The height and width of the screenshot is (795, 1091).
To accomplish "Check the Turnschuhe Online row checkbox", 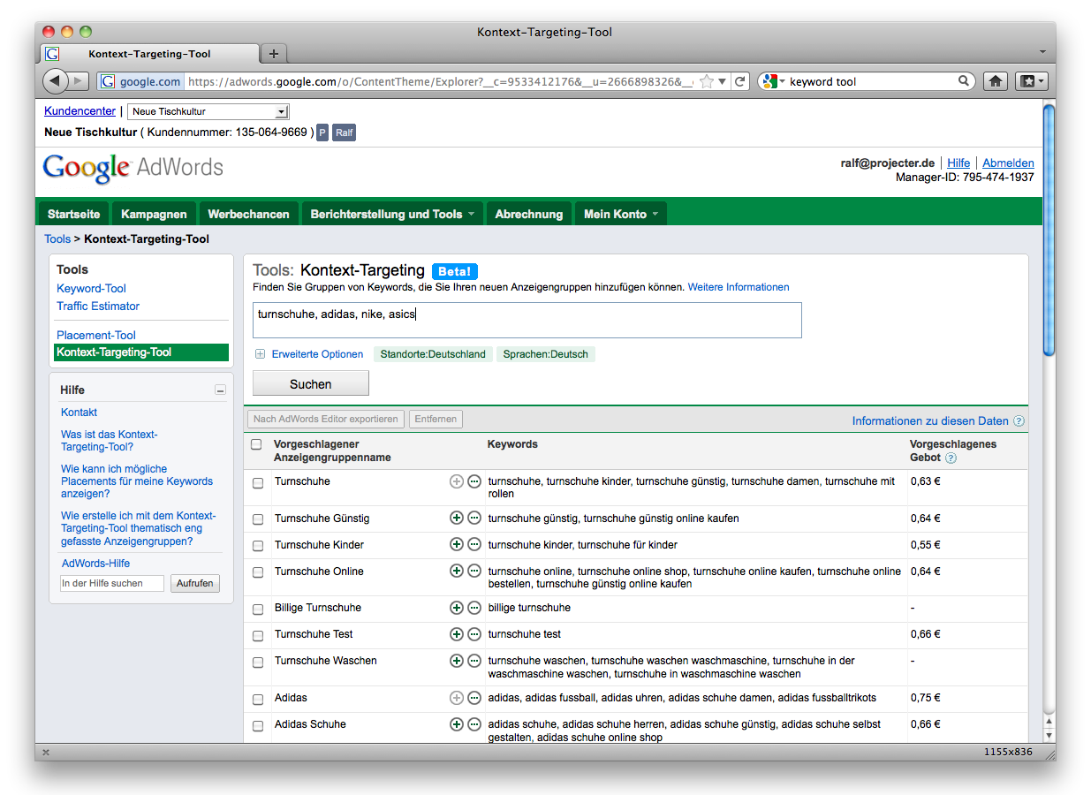I will (258, 572).
